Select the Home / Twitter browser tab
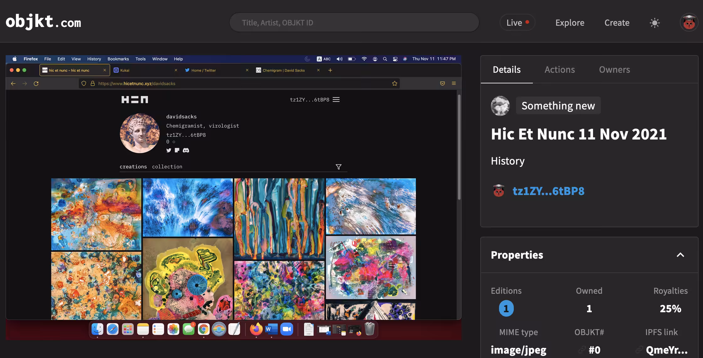The image size is (703, 358). pyautogui.click(x=216, y=70)
